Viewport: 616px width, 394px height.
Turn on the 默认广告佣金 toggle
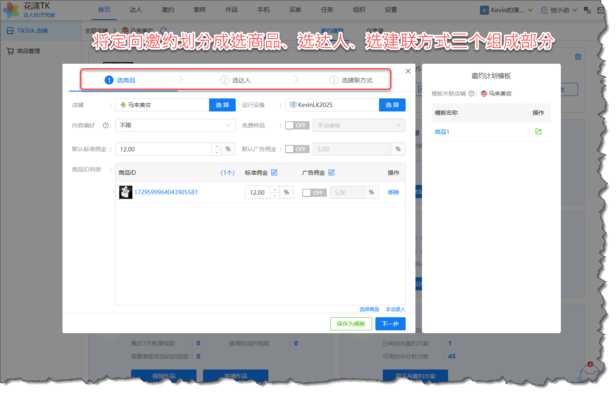click(x=297, y=149)
